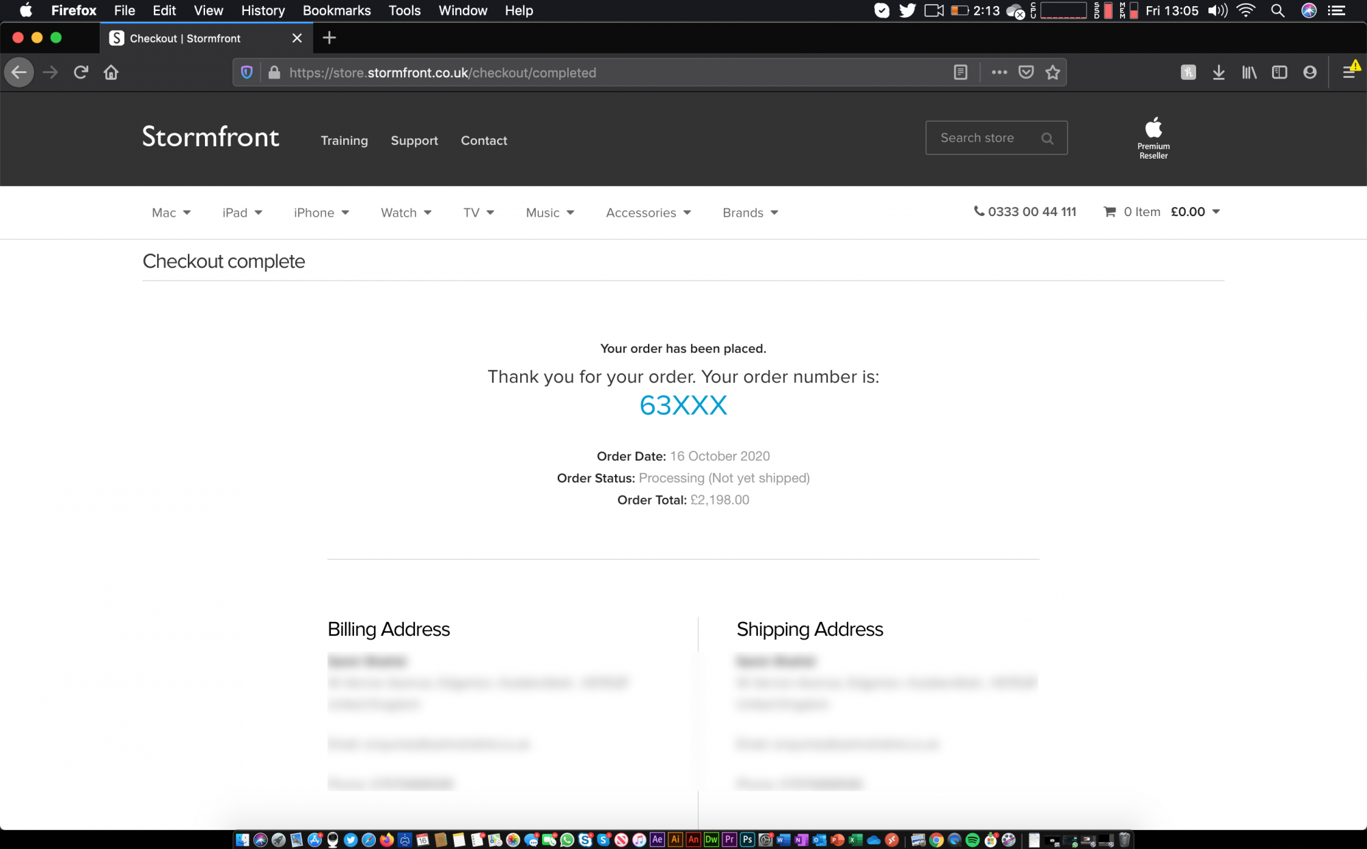Toggle the Firefox sidebar view icon
Image resolution: width=1367 pixels, height=849 pixels.
click(1280, 72)
